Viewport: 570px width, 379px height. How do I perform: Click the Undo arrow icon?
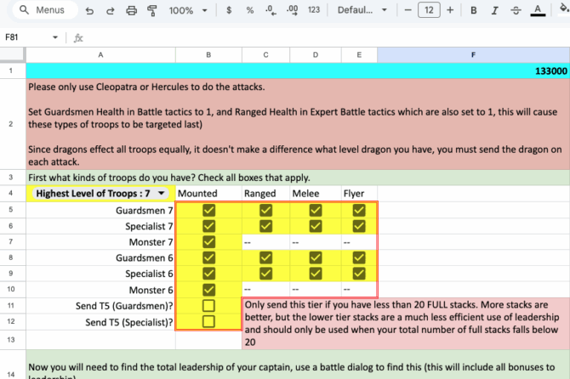click(x=89, y=10)
